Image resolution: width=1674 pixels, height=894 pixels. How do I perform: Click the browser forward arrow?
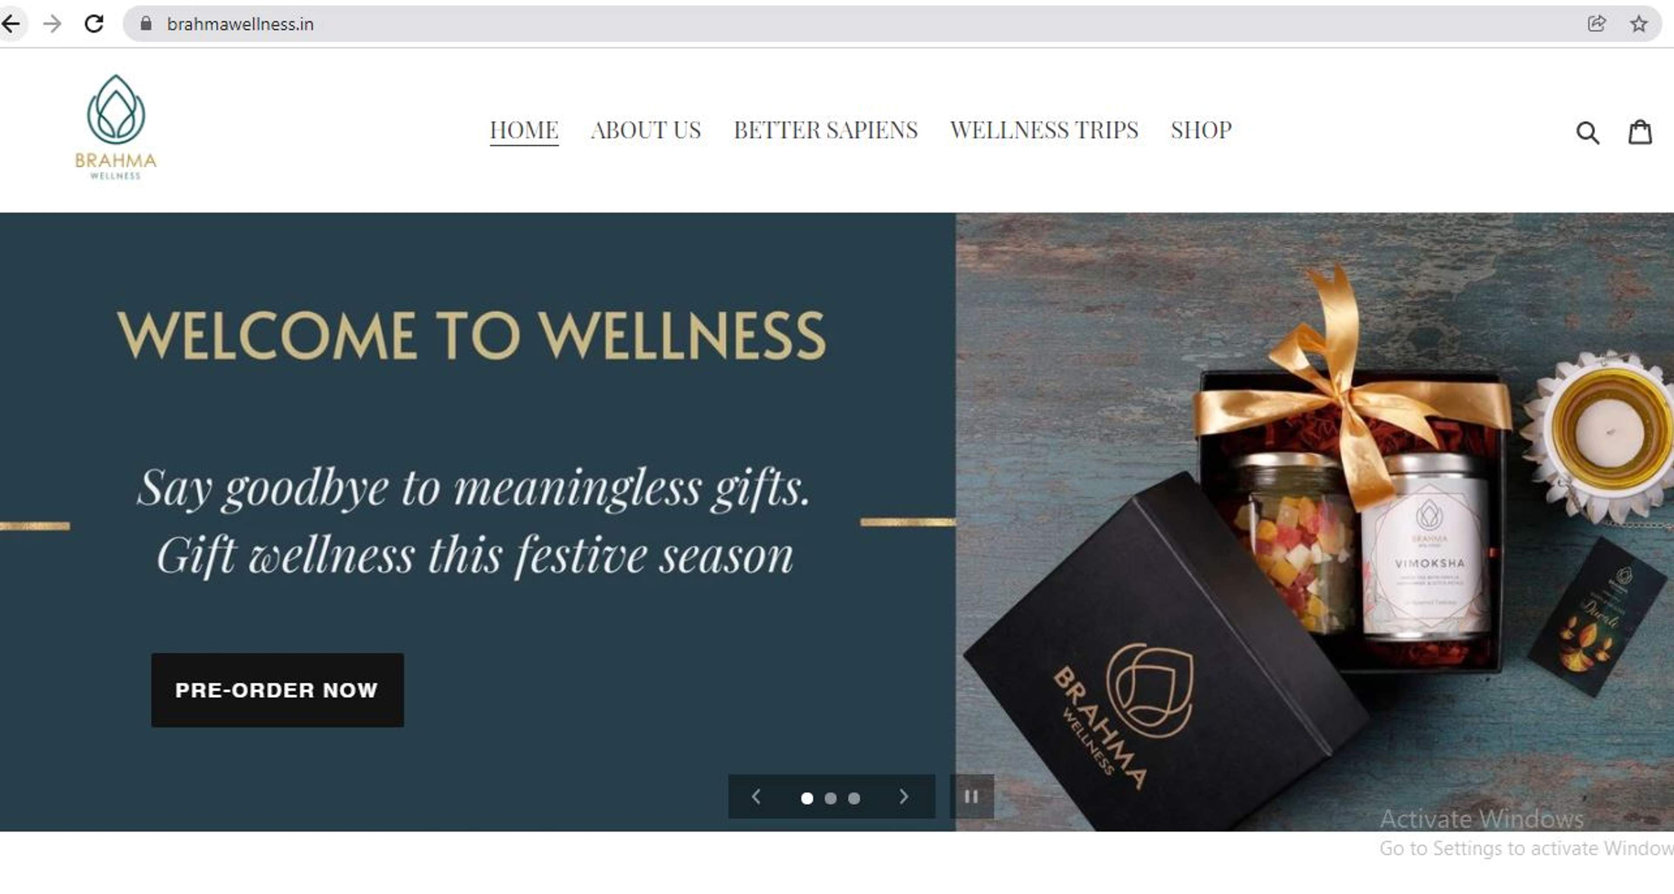[52, 24]
